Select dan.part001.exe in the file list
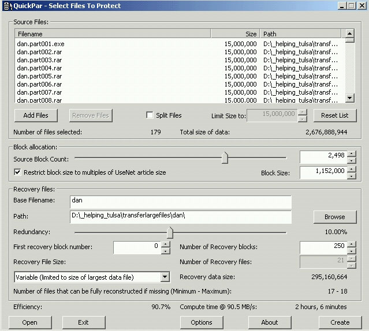This screenshot has width=369, height=331. pyautogui.click(x=40, y=44)
